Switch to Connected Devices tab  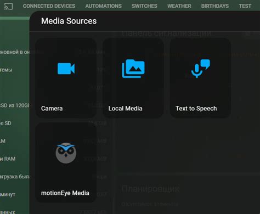pyautogui.click(x=49, y=6)
